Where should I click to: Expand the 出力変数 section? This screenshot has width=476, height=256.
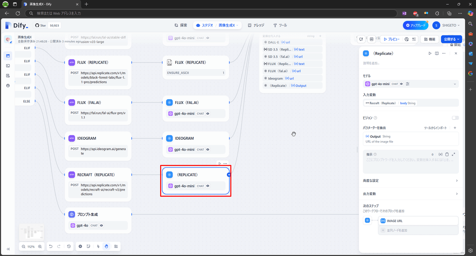pos(411,194)
